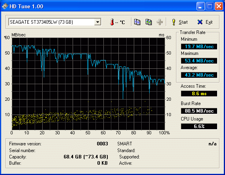
Task: Click the Access Time 8.6 ms box
Action: click(199, 94)
